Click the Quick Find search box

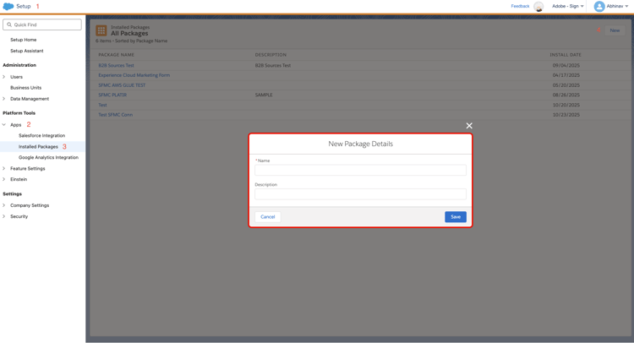click(x=42, y=24)
